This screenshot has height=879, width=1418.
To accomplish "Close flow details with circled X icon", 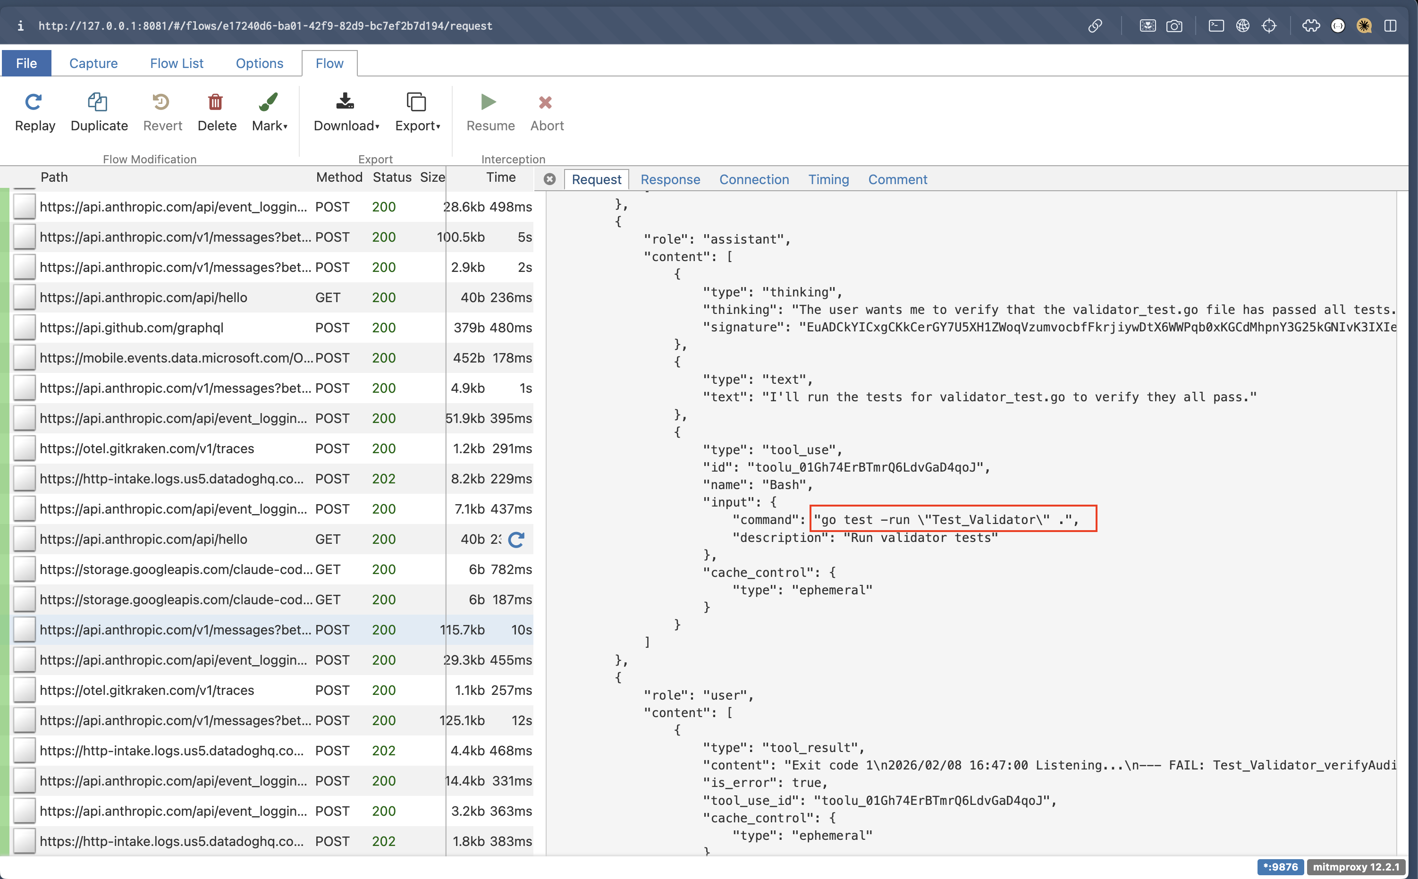I will click(549, 179).
